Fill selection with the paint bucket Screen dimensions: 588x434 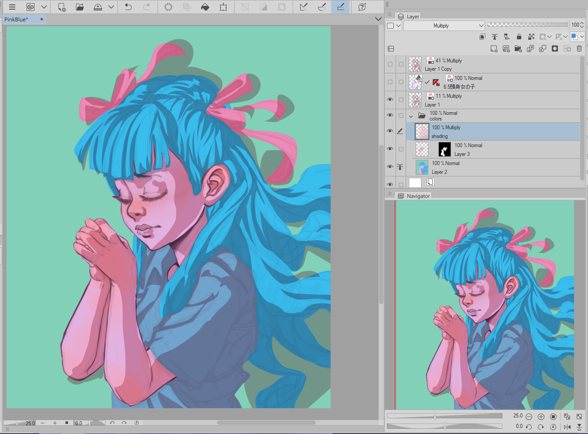(205, 7)
